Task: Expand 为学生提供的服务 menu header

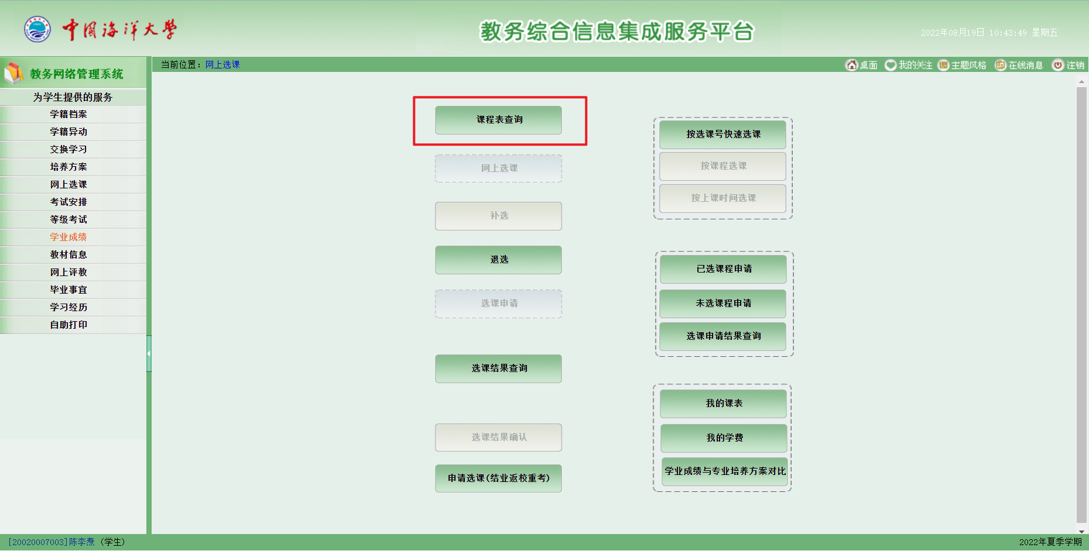Action: coord(73,97)
